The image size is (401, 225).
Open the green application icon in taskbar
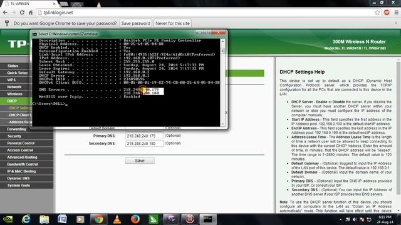[154, 219]
